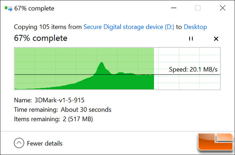Select the file name 3DMark-v1-5-915
The image size is (235, 155).
(x=60, y=100)
